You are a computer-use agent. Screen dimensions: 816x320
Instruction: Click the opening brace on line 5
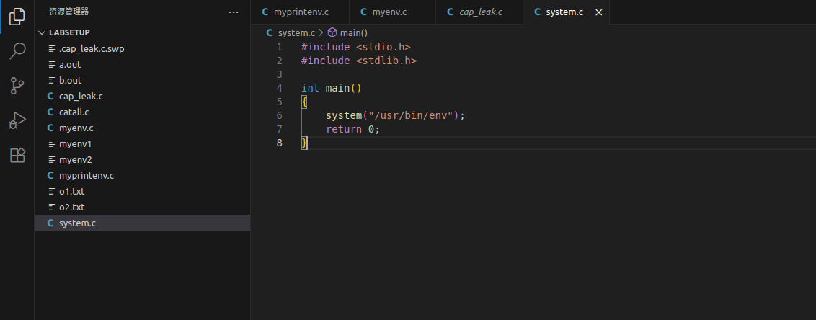[304, 102]
